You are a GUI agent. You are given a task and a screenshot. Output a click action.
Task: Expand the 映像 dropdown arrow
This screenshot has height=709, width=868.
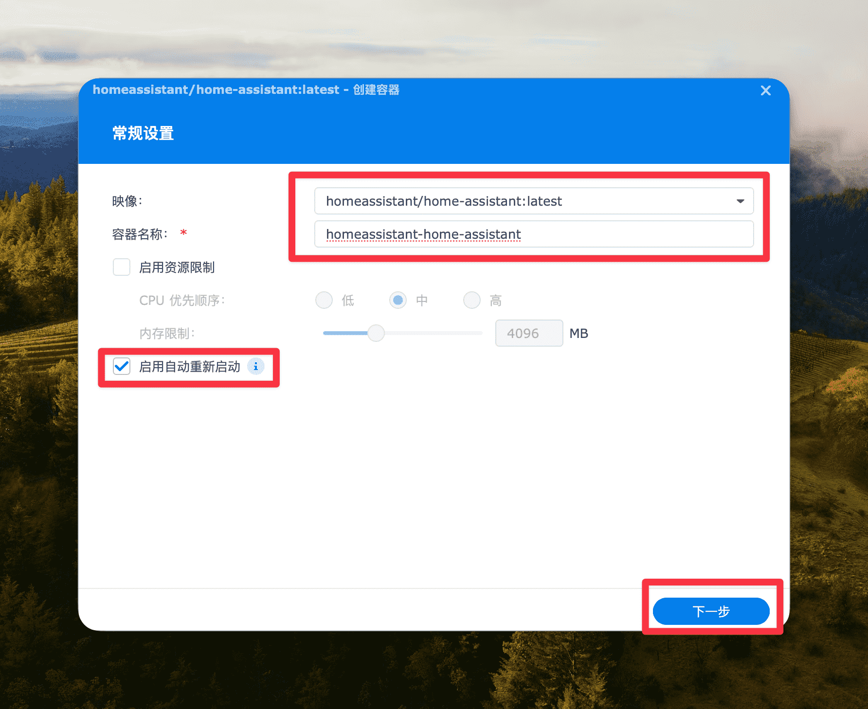[740, 201]
